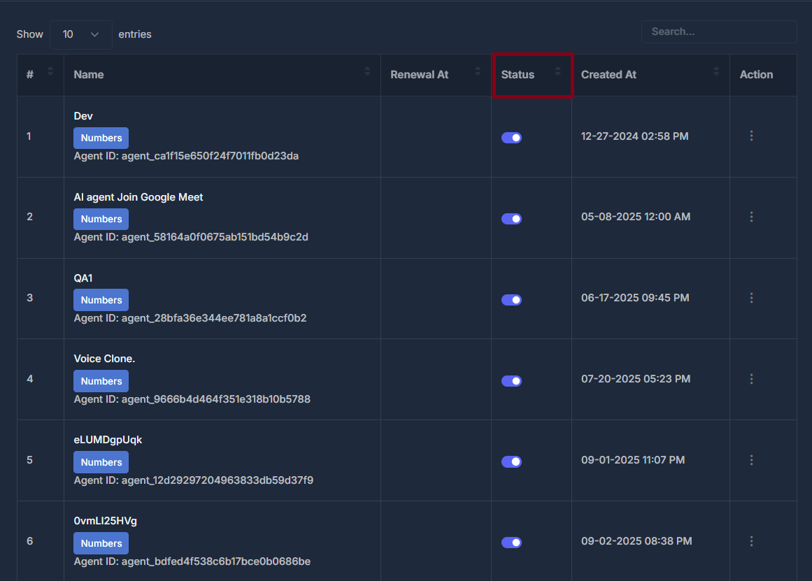
Task: Focus the Search input field
Action: [719, 31]
